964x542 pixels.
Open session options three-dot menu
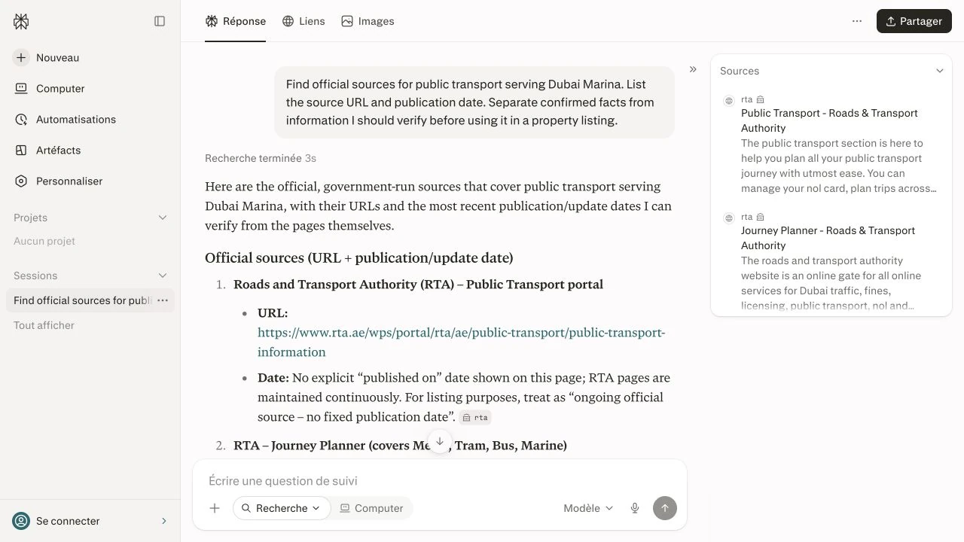click(163, 300)
